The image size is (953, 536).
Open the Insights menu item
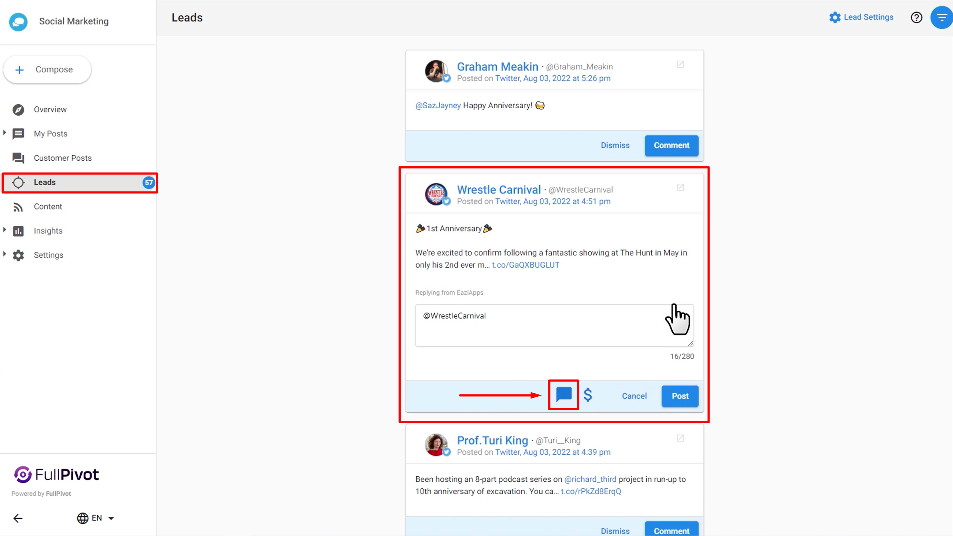[48, 231]
